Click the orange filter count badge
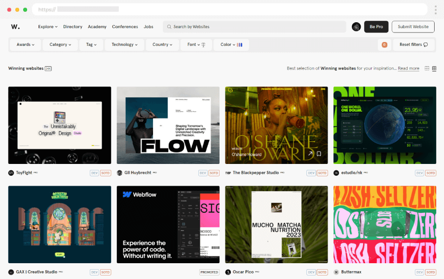Viewport: 444px width, 279px height. pyautogui.click(x=384, y=44)
